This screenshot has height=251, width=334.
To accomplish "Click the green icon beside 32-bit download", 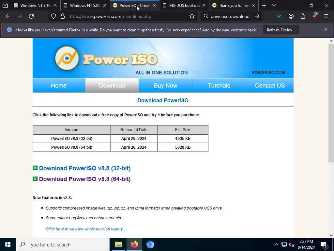I will (x=35, y=168).
